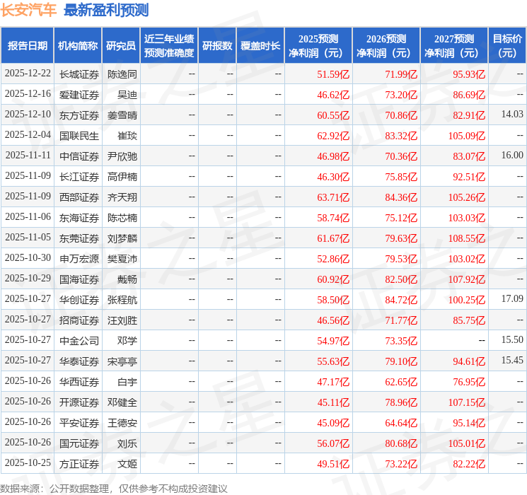
Task: Select the 目标价 column header
Action: coord(507,45)
